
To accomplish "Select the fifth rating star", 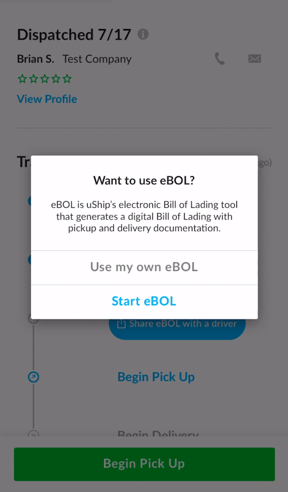I will pos(67,79).
